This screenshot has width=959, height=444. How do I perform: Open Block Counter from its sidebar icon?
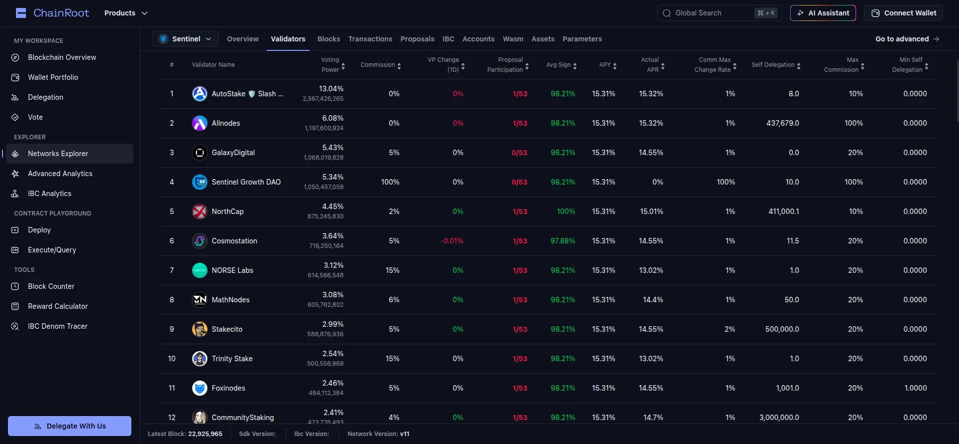(15, 286)
